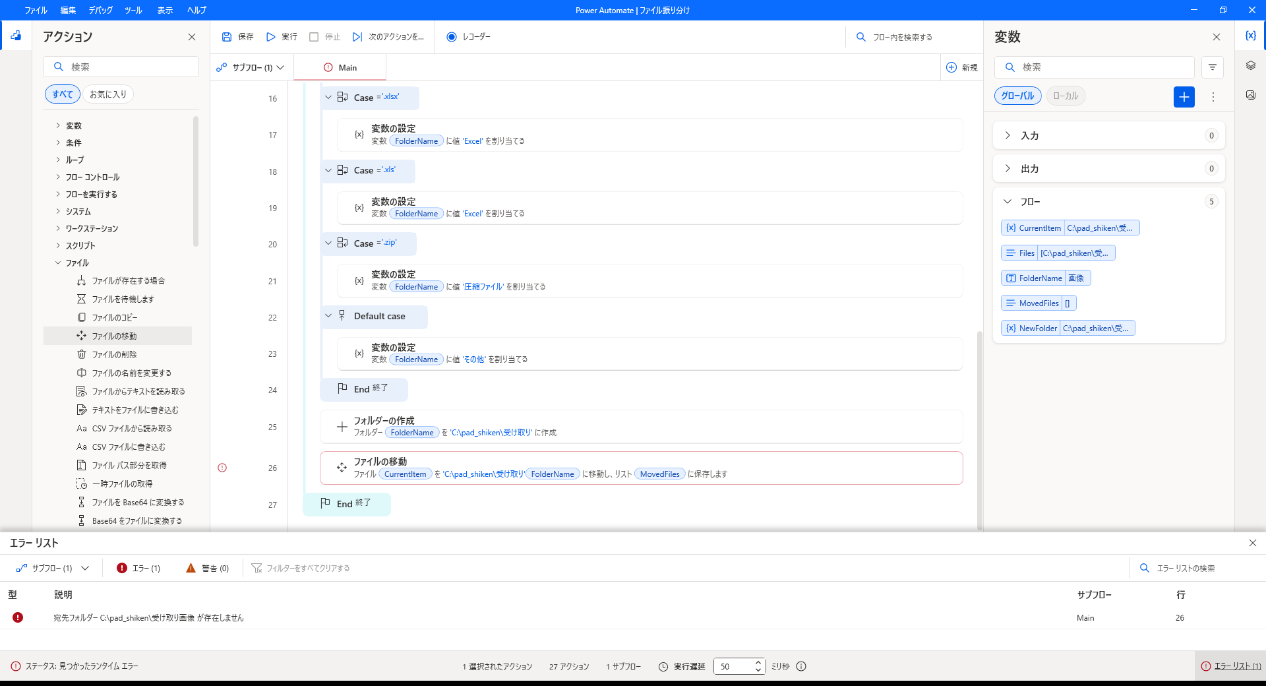Image resolution: width=1266 pixels, height=686 pixels.
Task: Click the MovedFiles variable chip in row 26
Action: pyautogui.click(x=659, y=474)
